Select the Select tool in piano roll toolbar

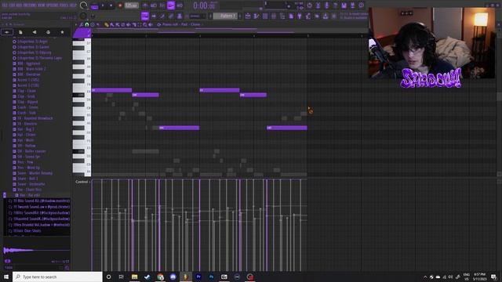(140, 24)
